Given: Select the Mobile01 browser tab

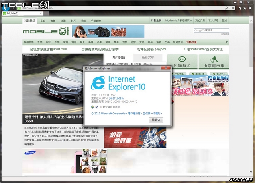Looking at the screenshot, I should [23, 13].
